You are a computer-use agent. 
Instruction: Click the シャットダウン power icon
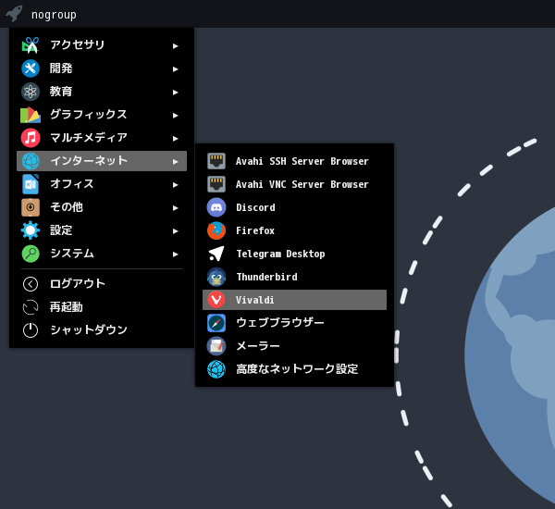[x=31, y=330]
